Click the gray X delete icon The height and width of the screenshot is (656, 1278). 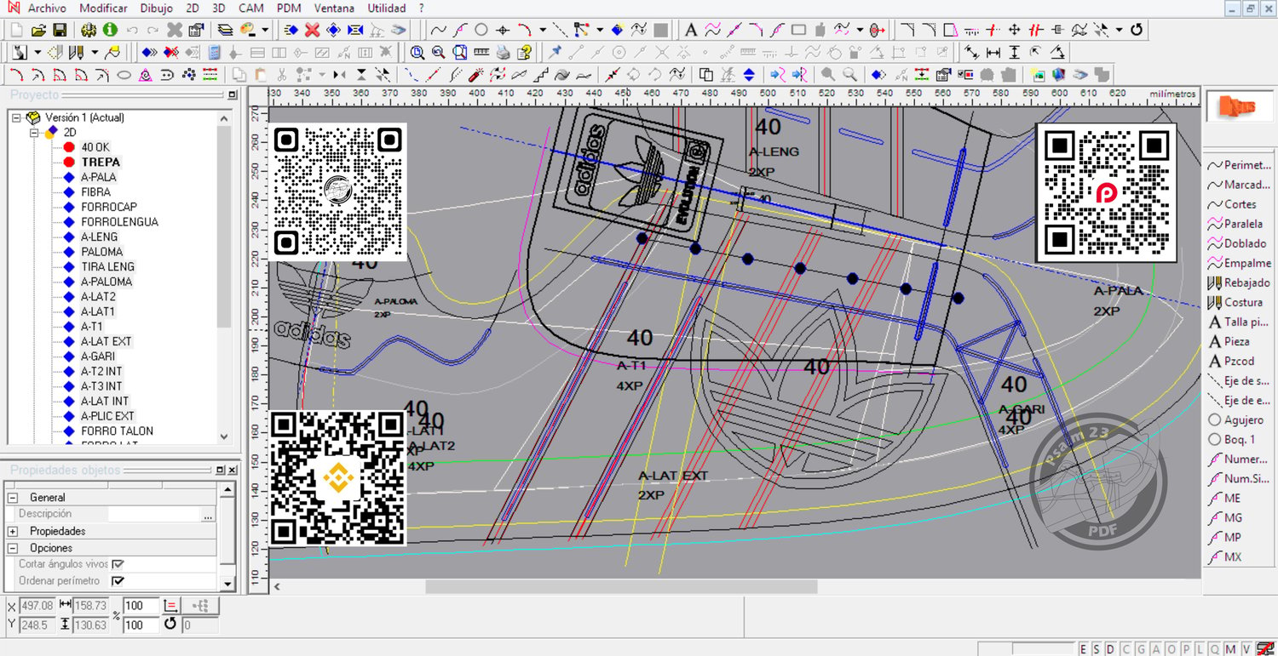pyautogui.click(x=174, y=30)
